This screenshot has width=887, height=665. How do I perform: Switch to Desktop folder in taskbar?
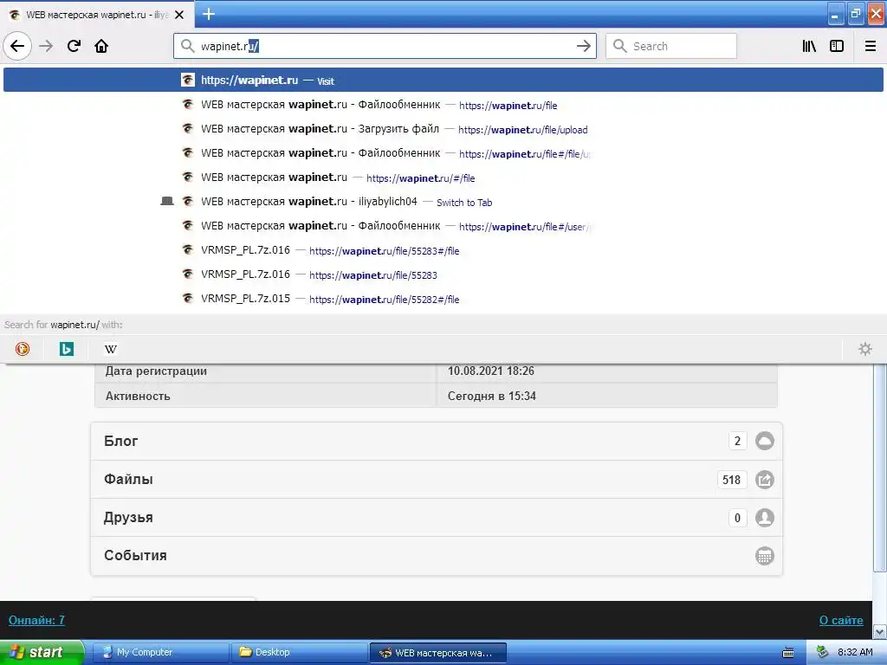coord(299,652)
